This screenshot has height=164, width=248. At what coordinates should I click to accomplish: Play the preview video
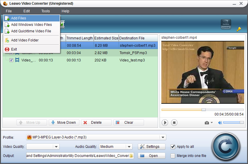(165, 123)
